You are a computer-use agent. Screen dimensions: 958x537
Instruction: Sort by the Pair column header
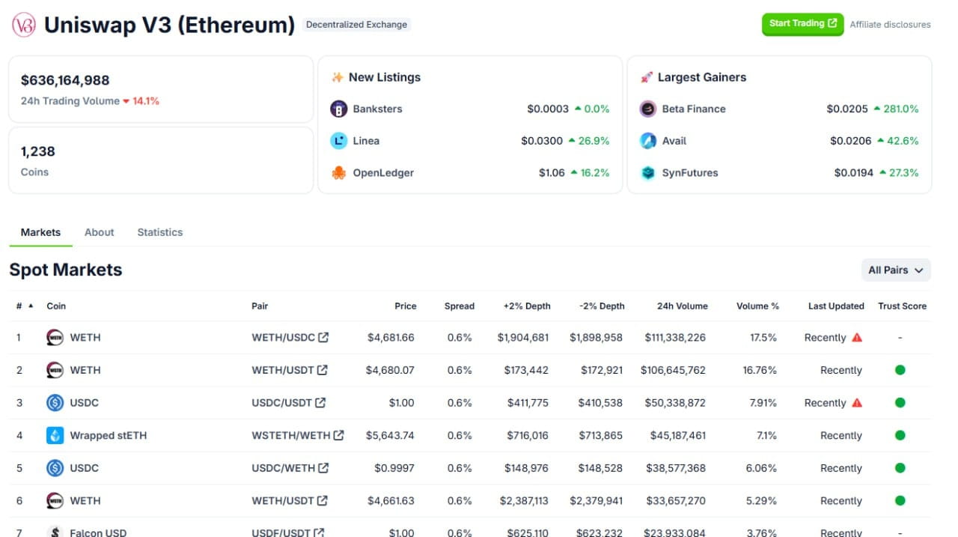tap(260, 306)
